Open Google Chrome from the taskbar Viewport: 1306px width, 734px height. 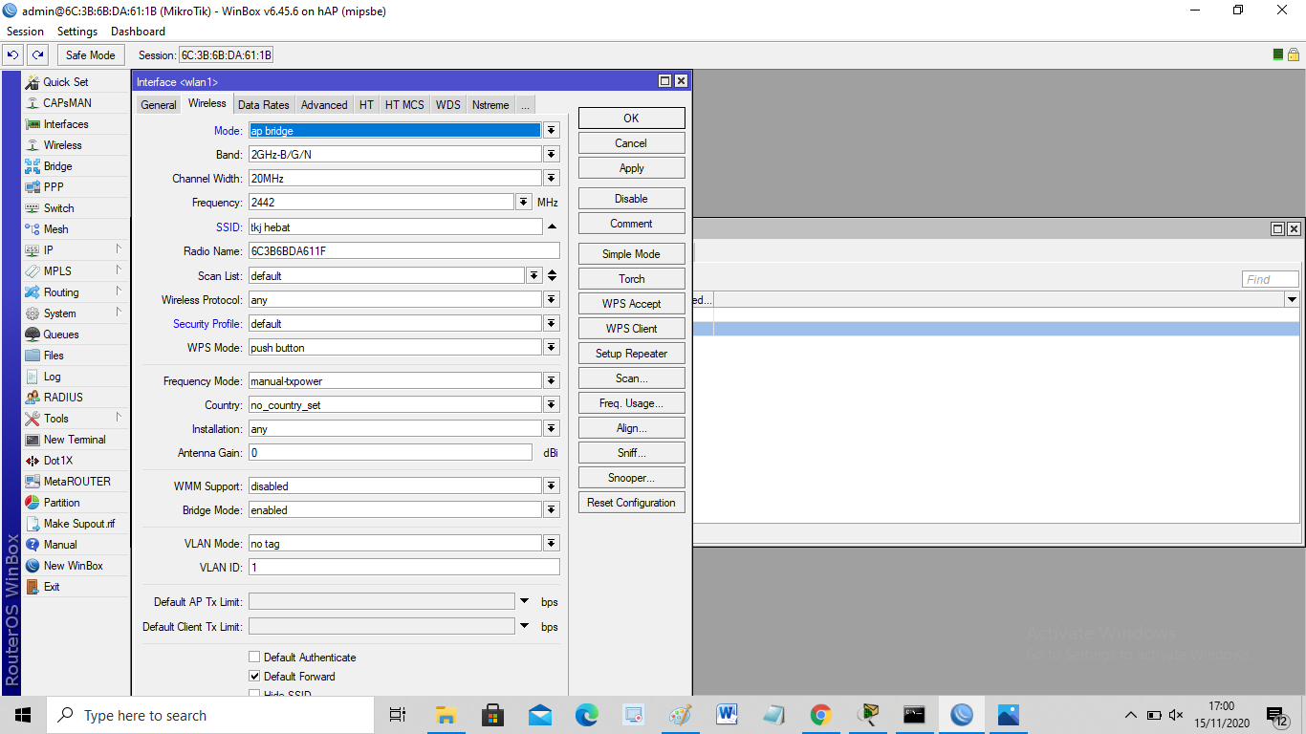820,715
